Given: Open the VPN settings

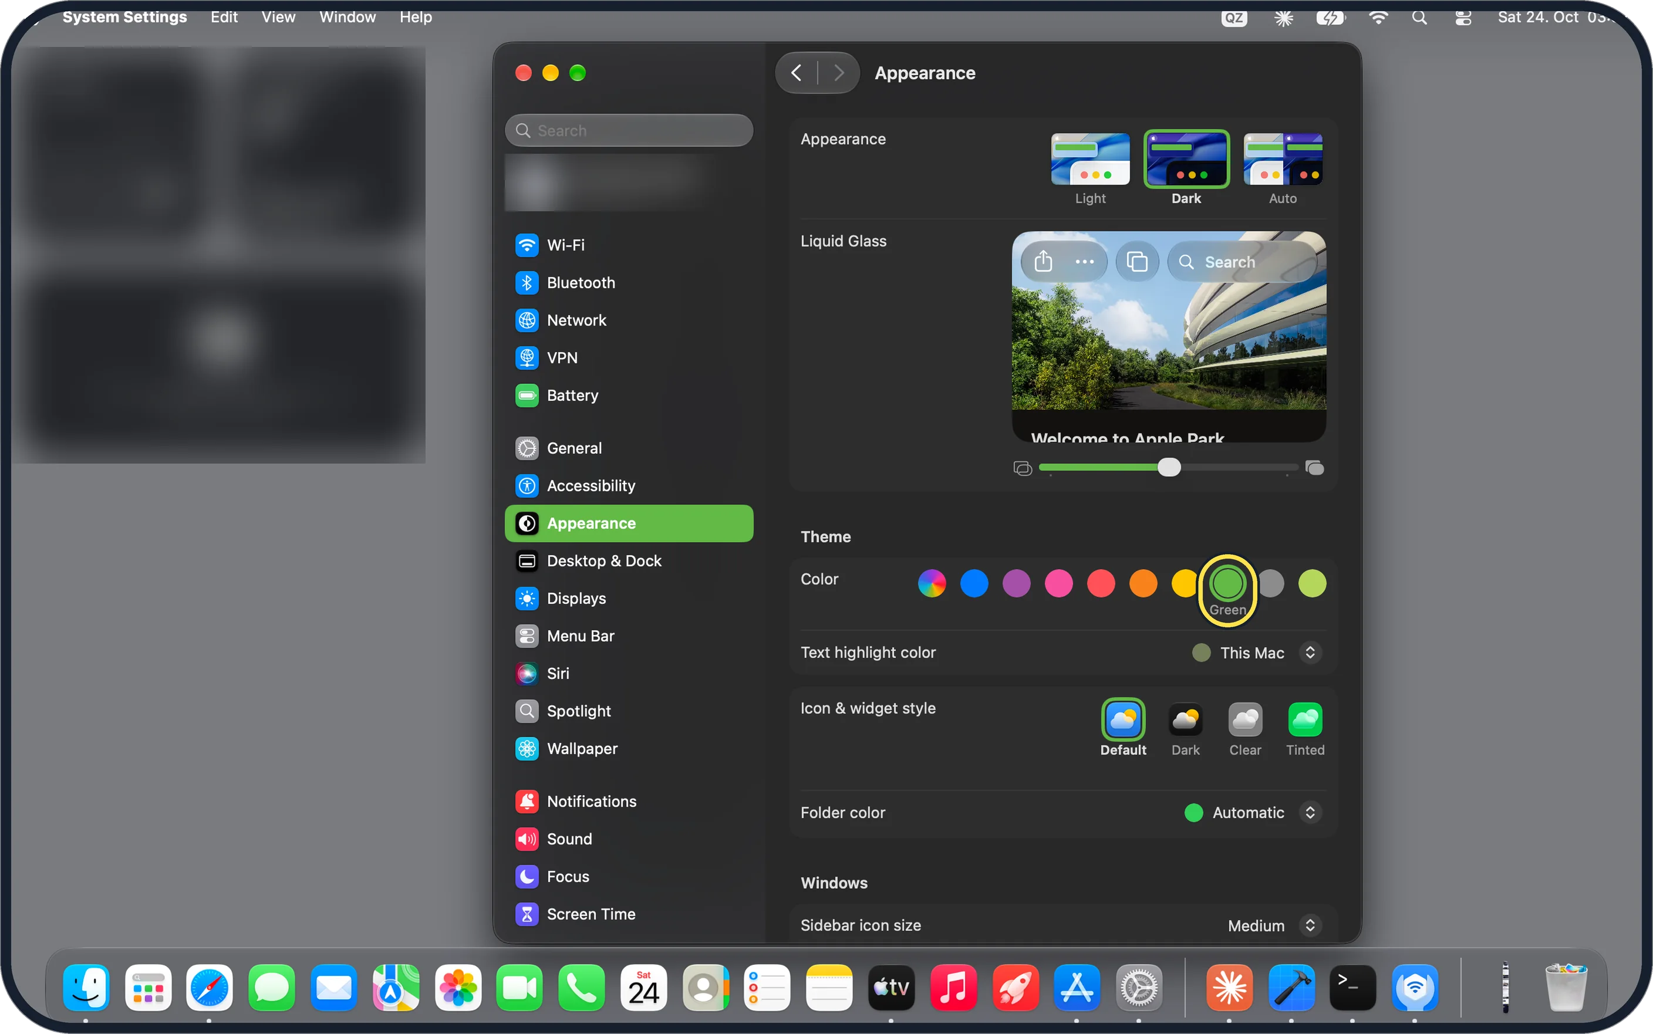Looking at the screenshot, I should pyautogui.click(x=629, y=357).
